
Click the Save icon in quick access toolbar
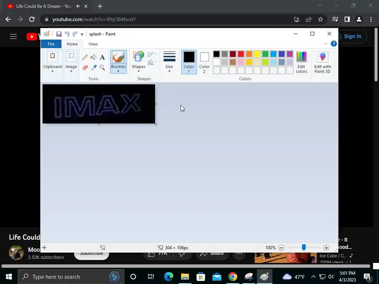pyautogui.click(x=59, y=34)
